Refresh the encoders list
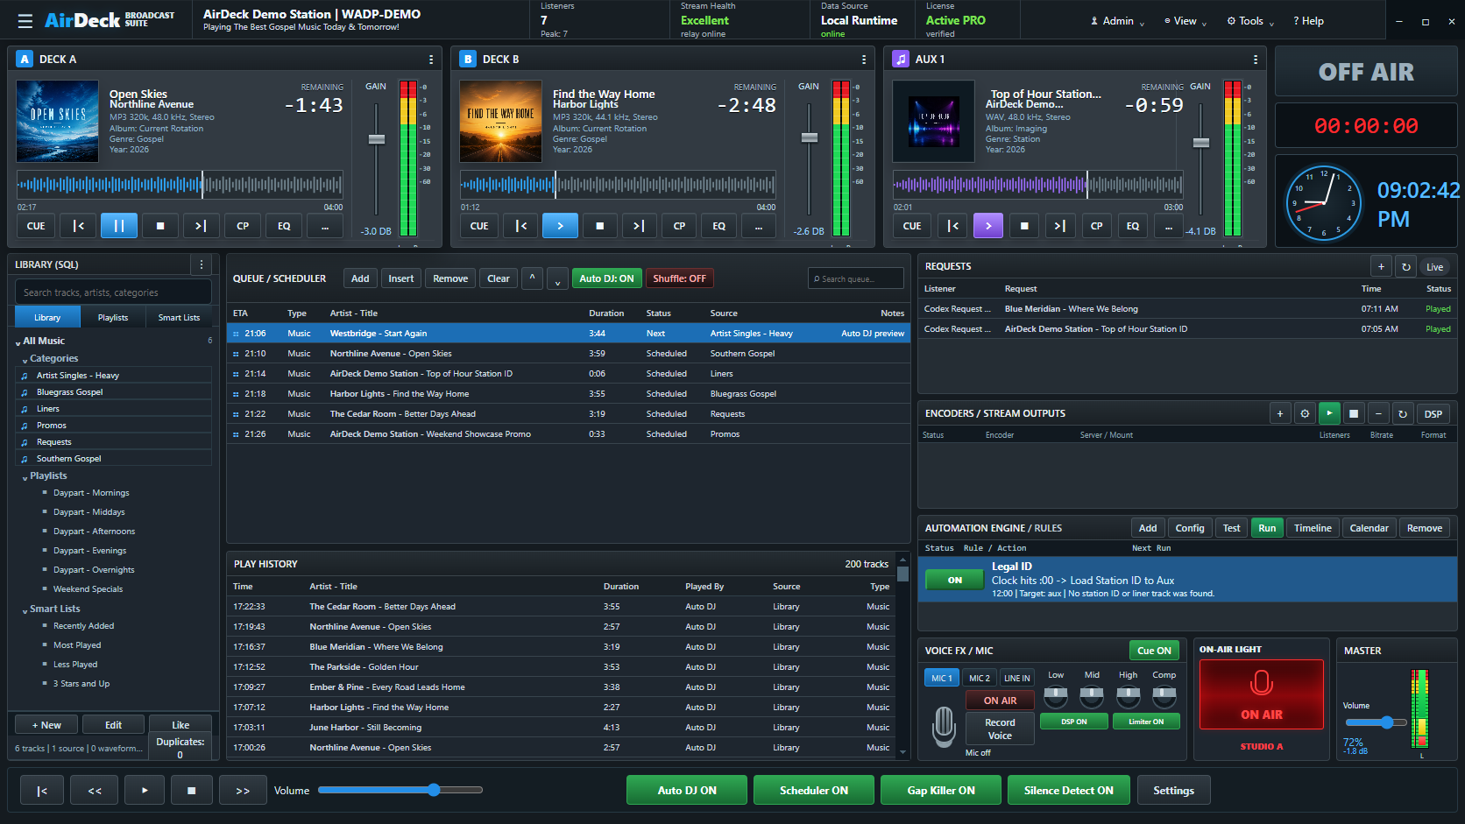Image resolution: width=1465 pixels, height=824 pixels. click(1403, 414)
